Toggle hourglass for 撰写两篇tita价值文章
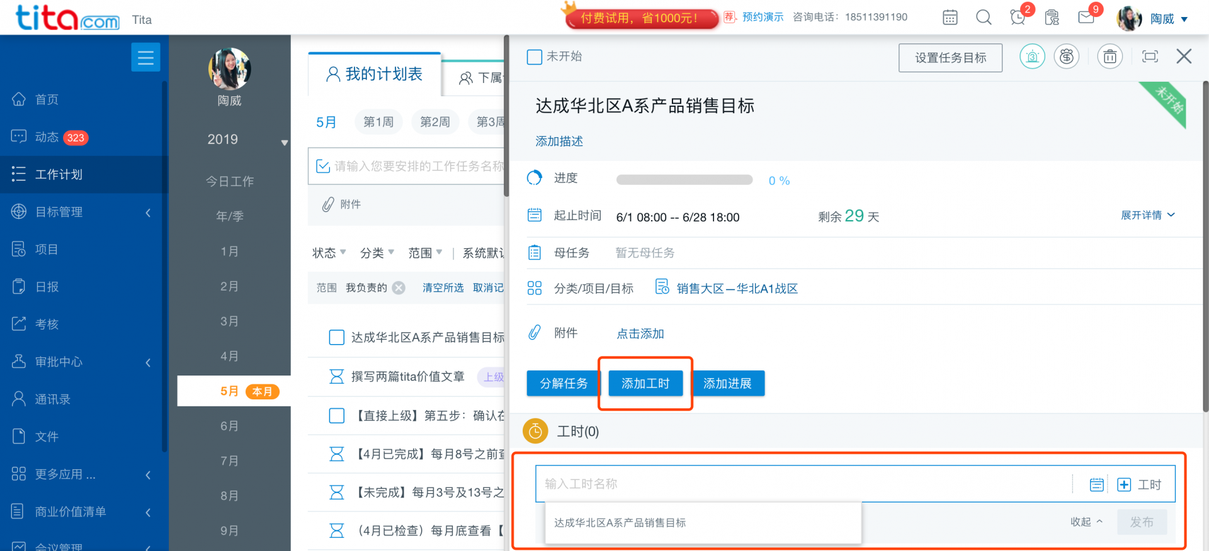1209x551 pixels. [x=336, y=377]
